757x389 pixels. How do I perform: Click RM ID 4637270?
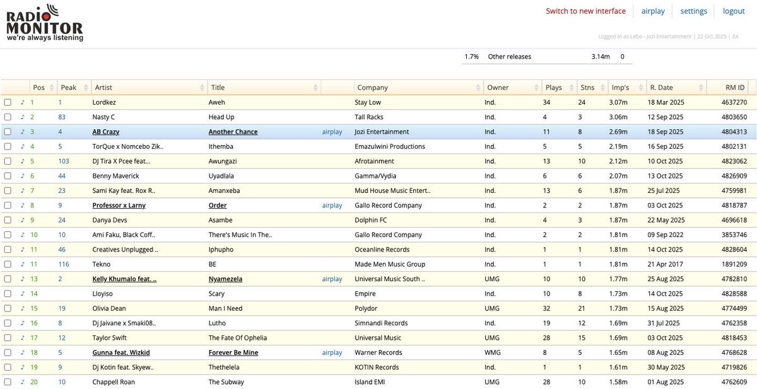[x=734, y=102]
